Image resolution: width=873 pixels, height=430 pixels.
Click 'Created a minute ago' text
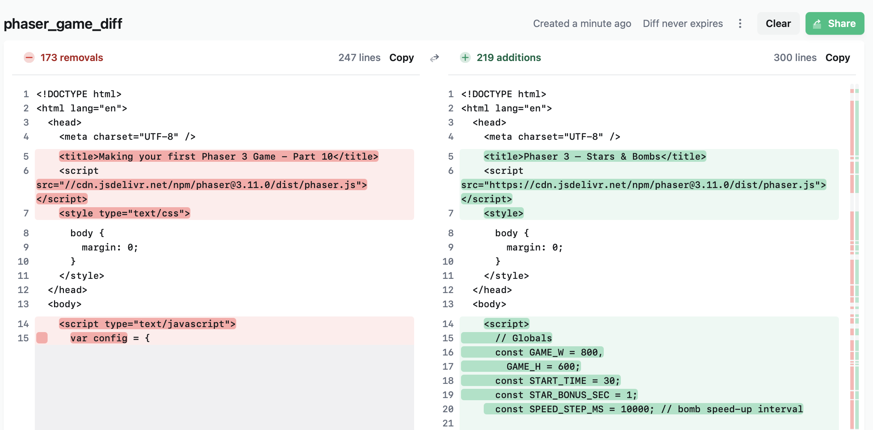(582, 23)
